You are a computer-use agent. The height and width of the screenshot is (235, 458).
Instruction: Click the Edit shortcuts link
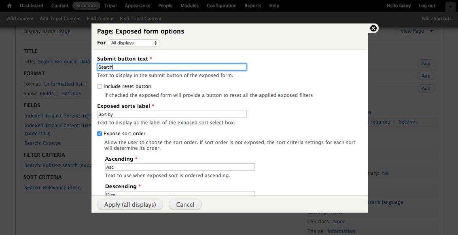click(x=436, y=19)
